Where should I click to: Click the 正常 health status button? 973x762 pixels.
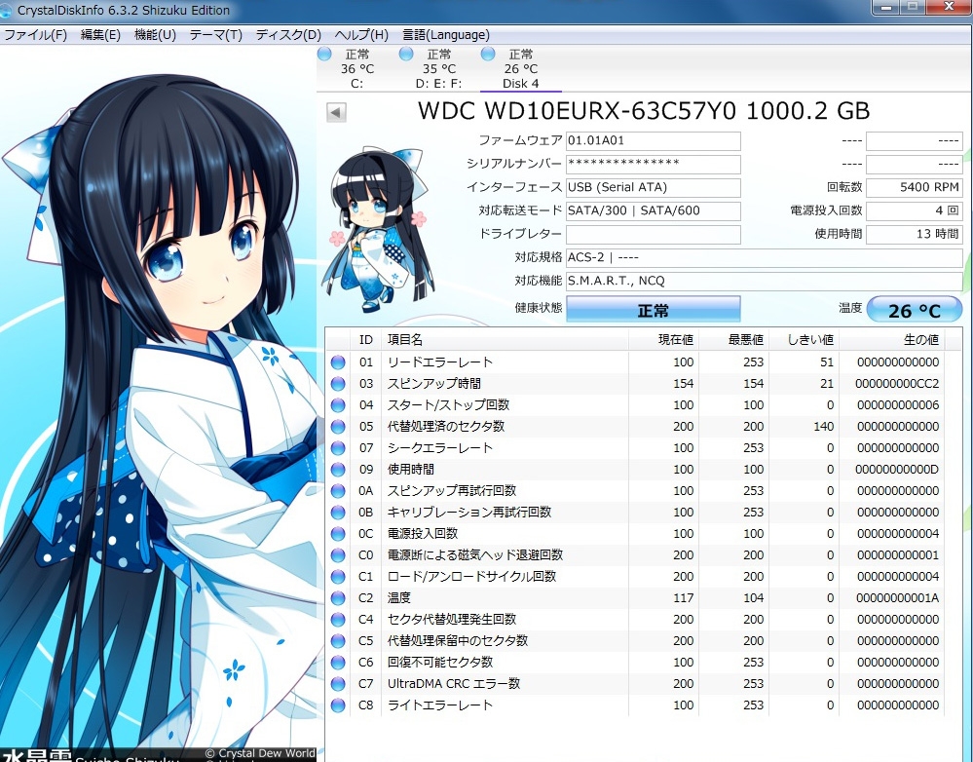653,309
